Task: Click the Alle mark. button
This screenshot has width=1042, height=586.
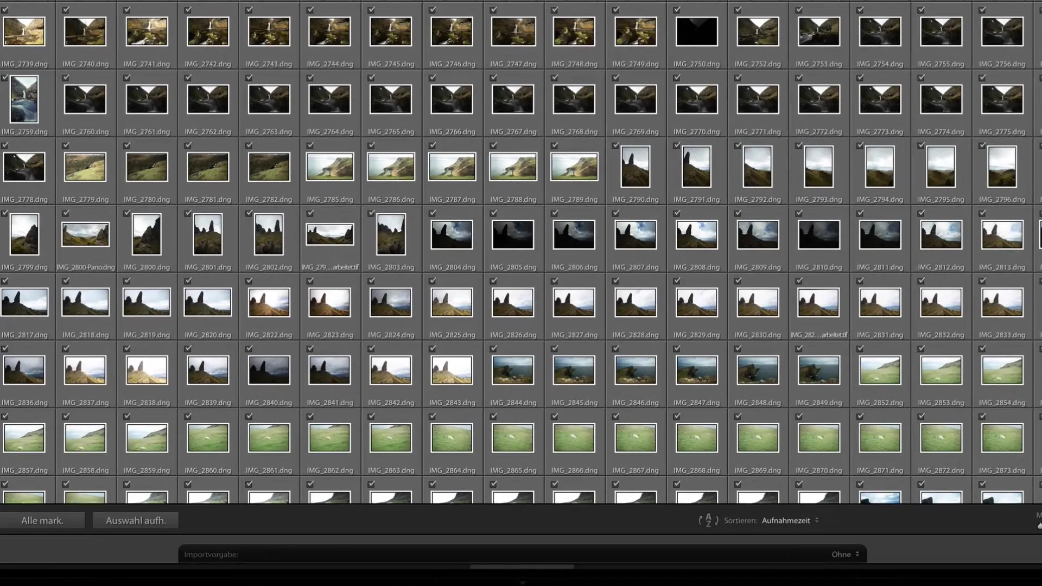Action: click(42, 520)
